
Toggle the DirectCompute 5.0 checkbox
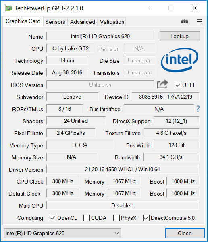pos(146,218)
